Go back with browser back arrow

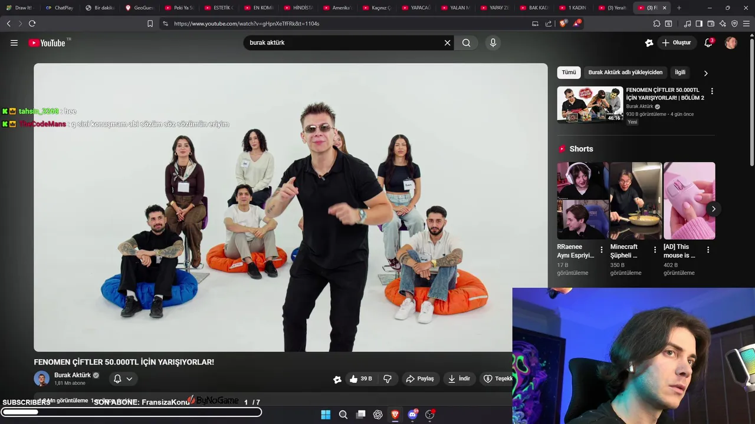tap(8, 24)
